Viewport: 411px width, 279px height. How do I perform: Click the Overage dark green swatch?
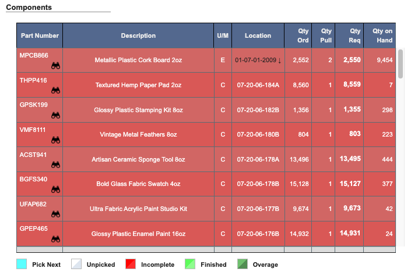click(243, 264)
